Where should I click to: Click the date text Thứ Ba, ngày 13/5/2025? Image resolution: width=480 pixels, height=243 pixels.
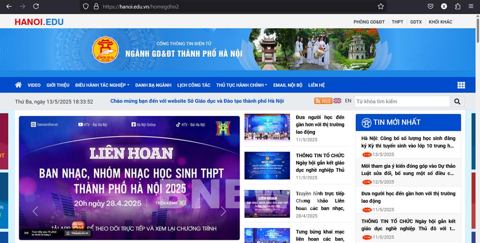tap(54, 101)
